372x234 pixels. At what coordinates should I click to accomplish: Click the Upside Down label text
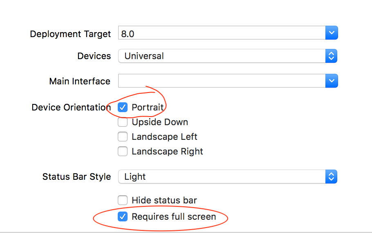click(160, 122)
